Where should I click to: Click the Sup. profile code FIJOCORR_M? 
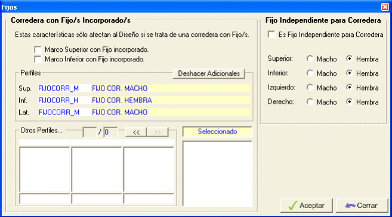point(64,88)
